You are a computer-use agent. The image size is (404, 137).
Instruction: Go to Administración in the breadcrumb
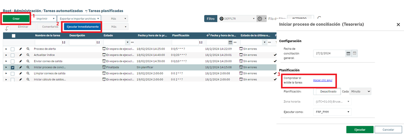27,11
